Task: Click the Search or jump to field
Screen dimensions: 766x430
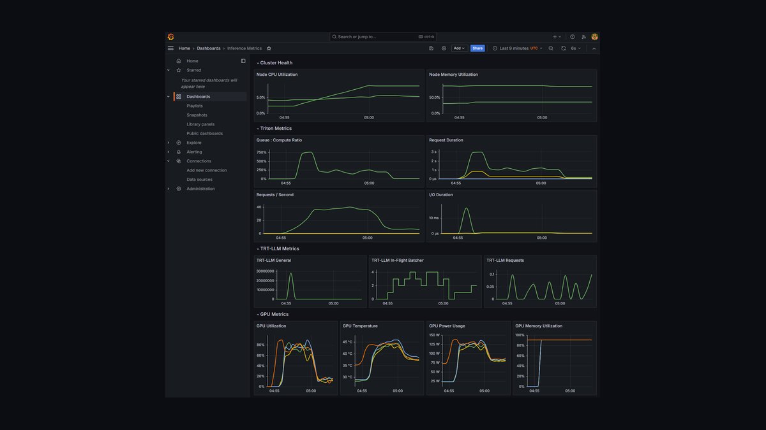Action: click(383, 37)
